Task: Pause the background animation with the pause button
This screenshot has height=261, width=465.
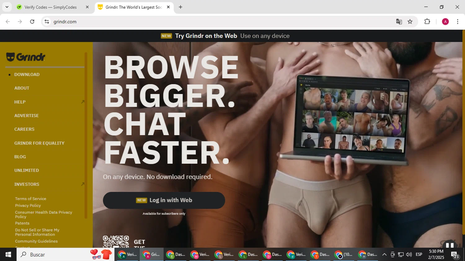Action: click(x=450, y=245)
